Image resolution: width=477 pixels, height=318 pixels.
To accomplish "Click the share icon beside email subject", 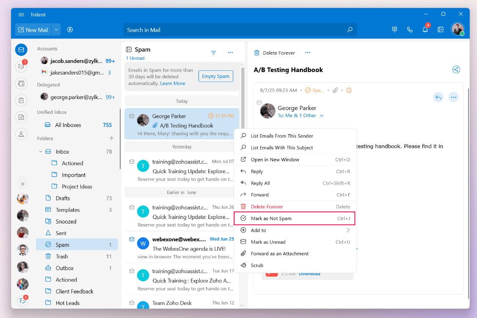I will pos(456,70).
